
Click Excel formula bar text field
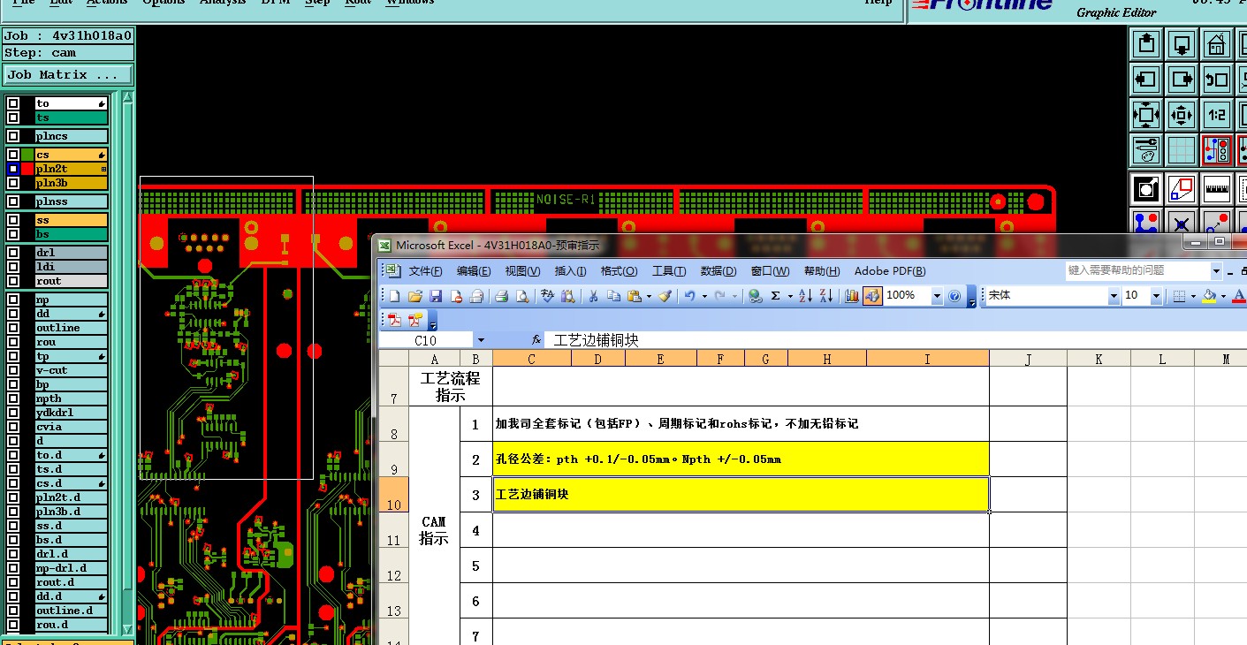coord(897,340)
